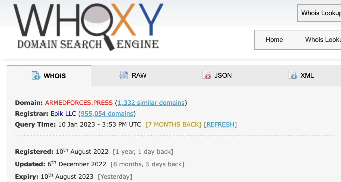The image size is (341, 182).
Task: Click the XML tab file icon
Action: (x=293, y=75)
